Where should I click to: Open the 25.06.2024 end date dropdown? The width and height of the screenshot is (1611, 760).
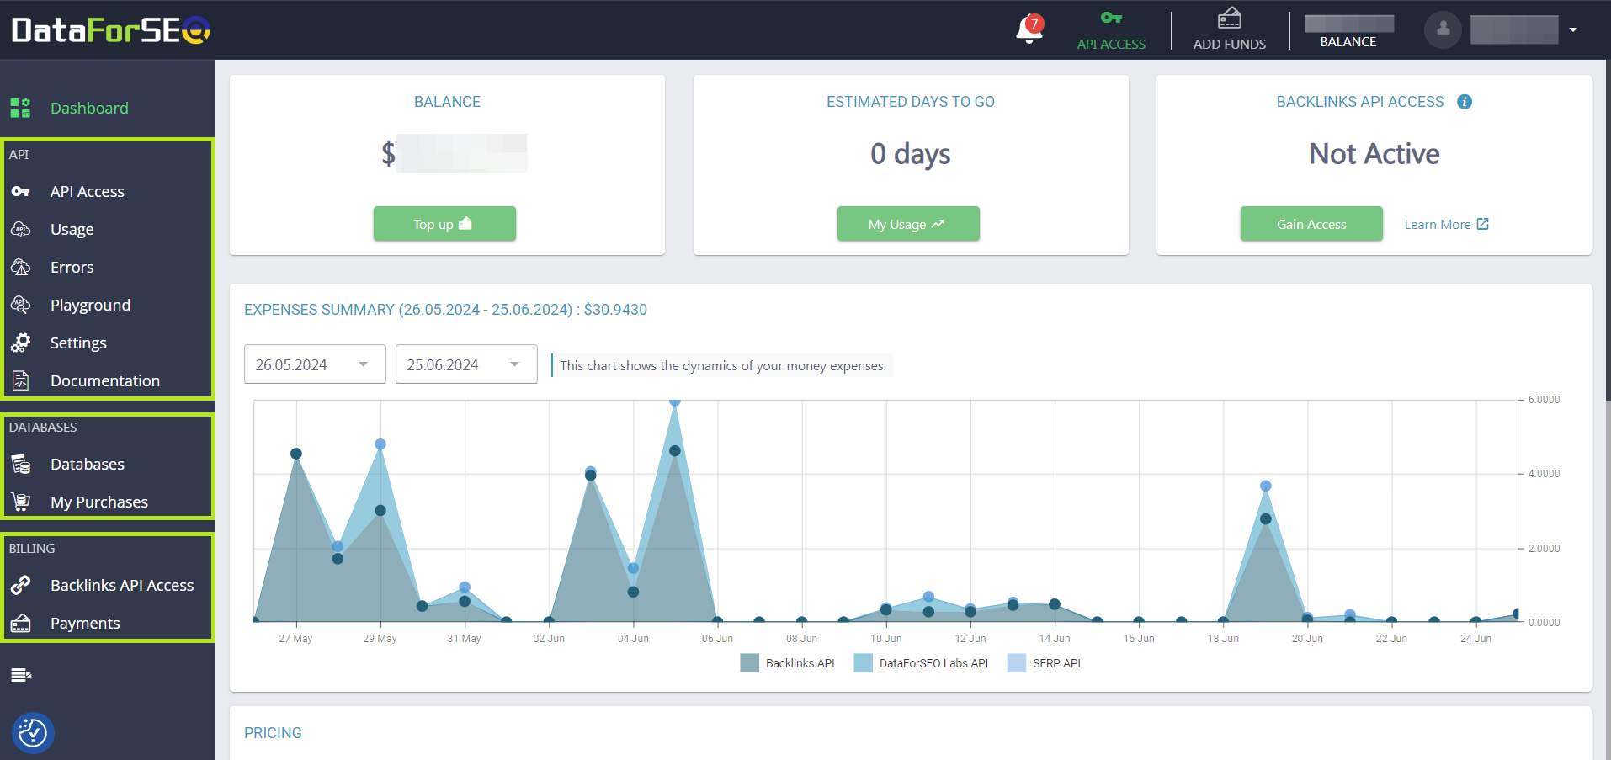[465, 364]
